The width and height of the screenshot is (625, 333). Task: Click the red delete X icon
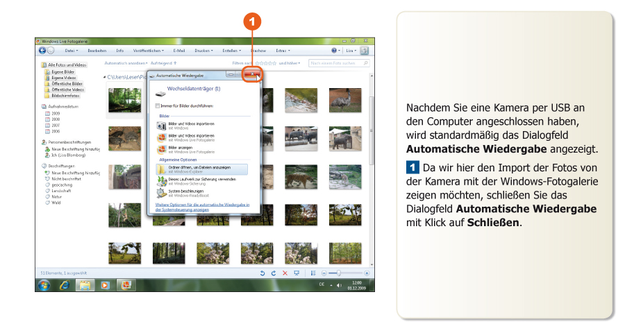[x=285, y=273]
